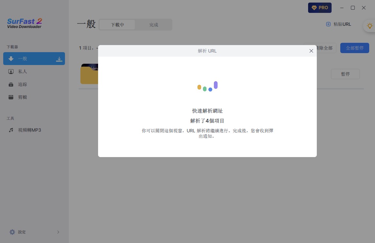Open the 私人 section
The width and height of the screenshot is (375, 243).
[x=34, y=71]
